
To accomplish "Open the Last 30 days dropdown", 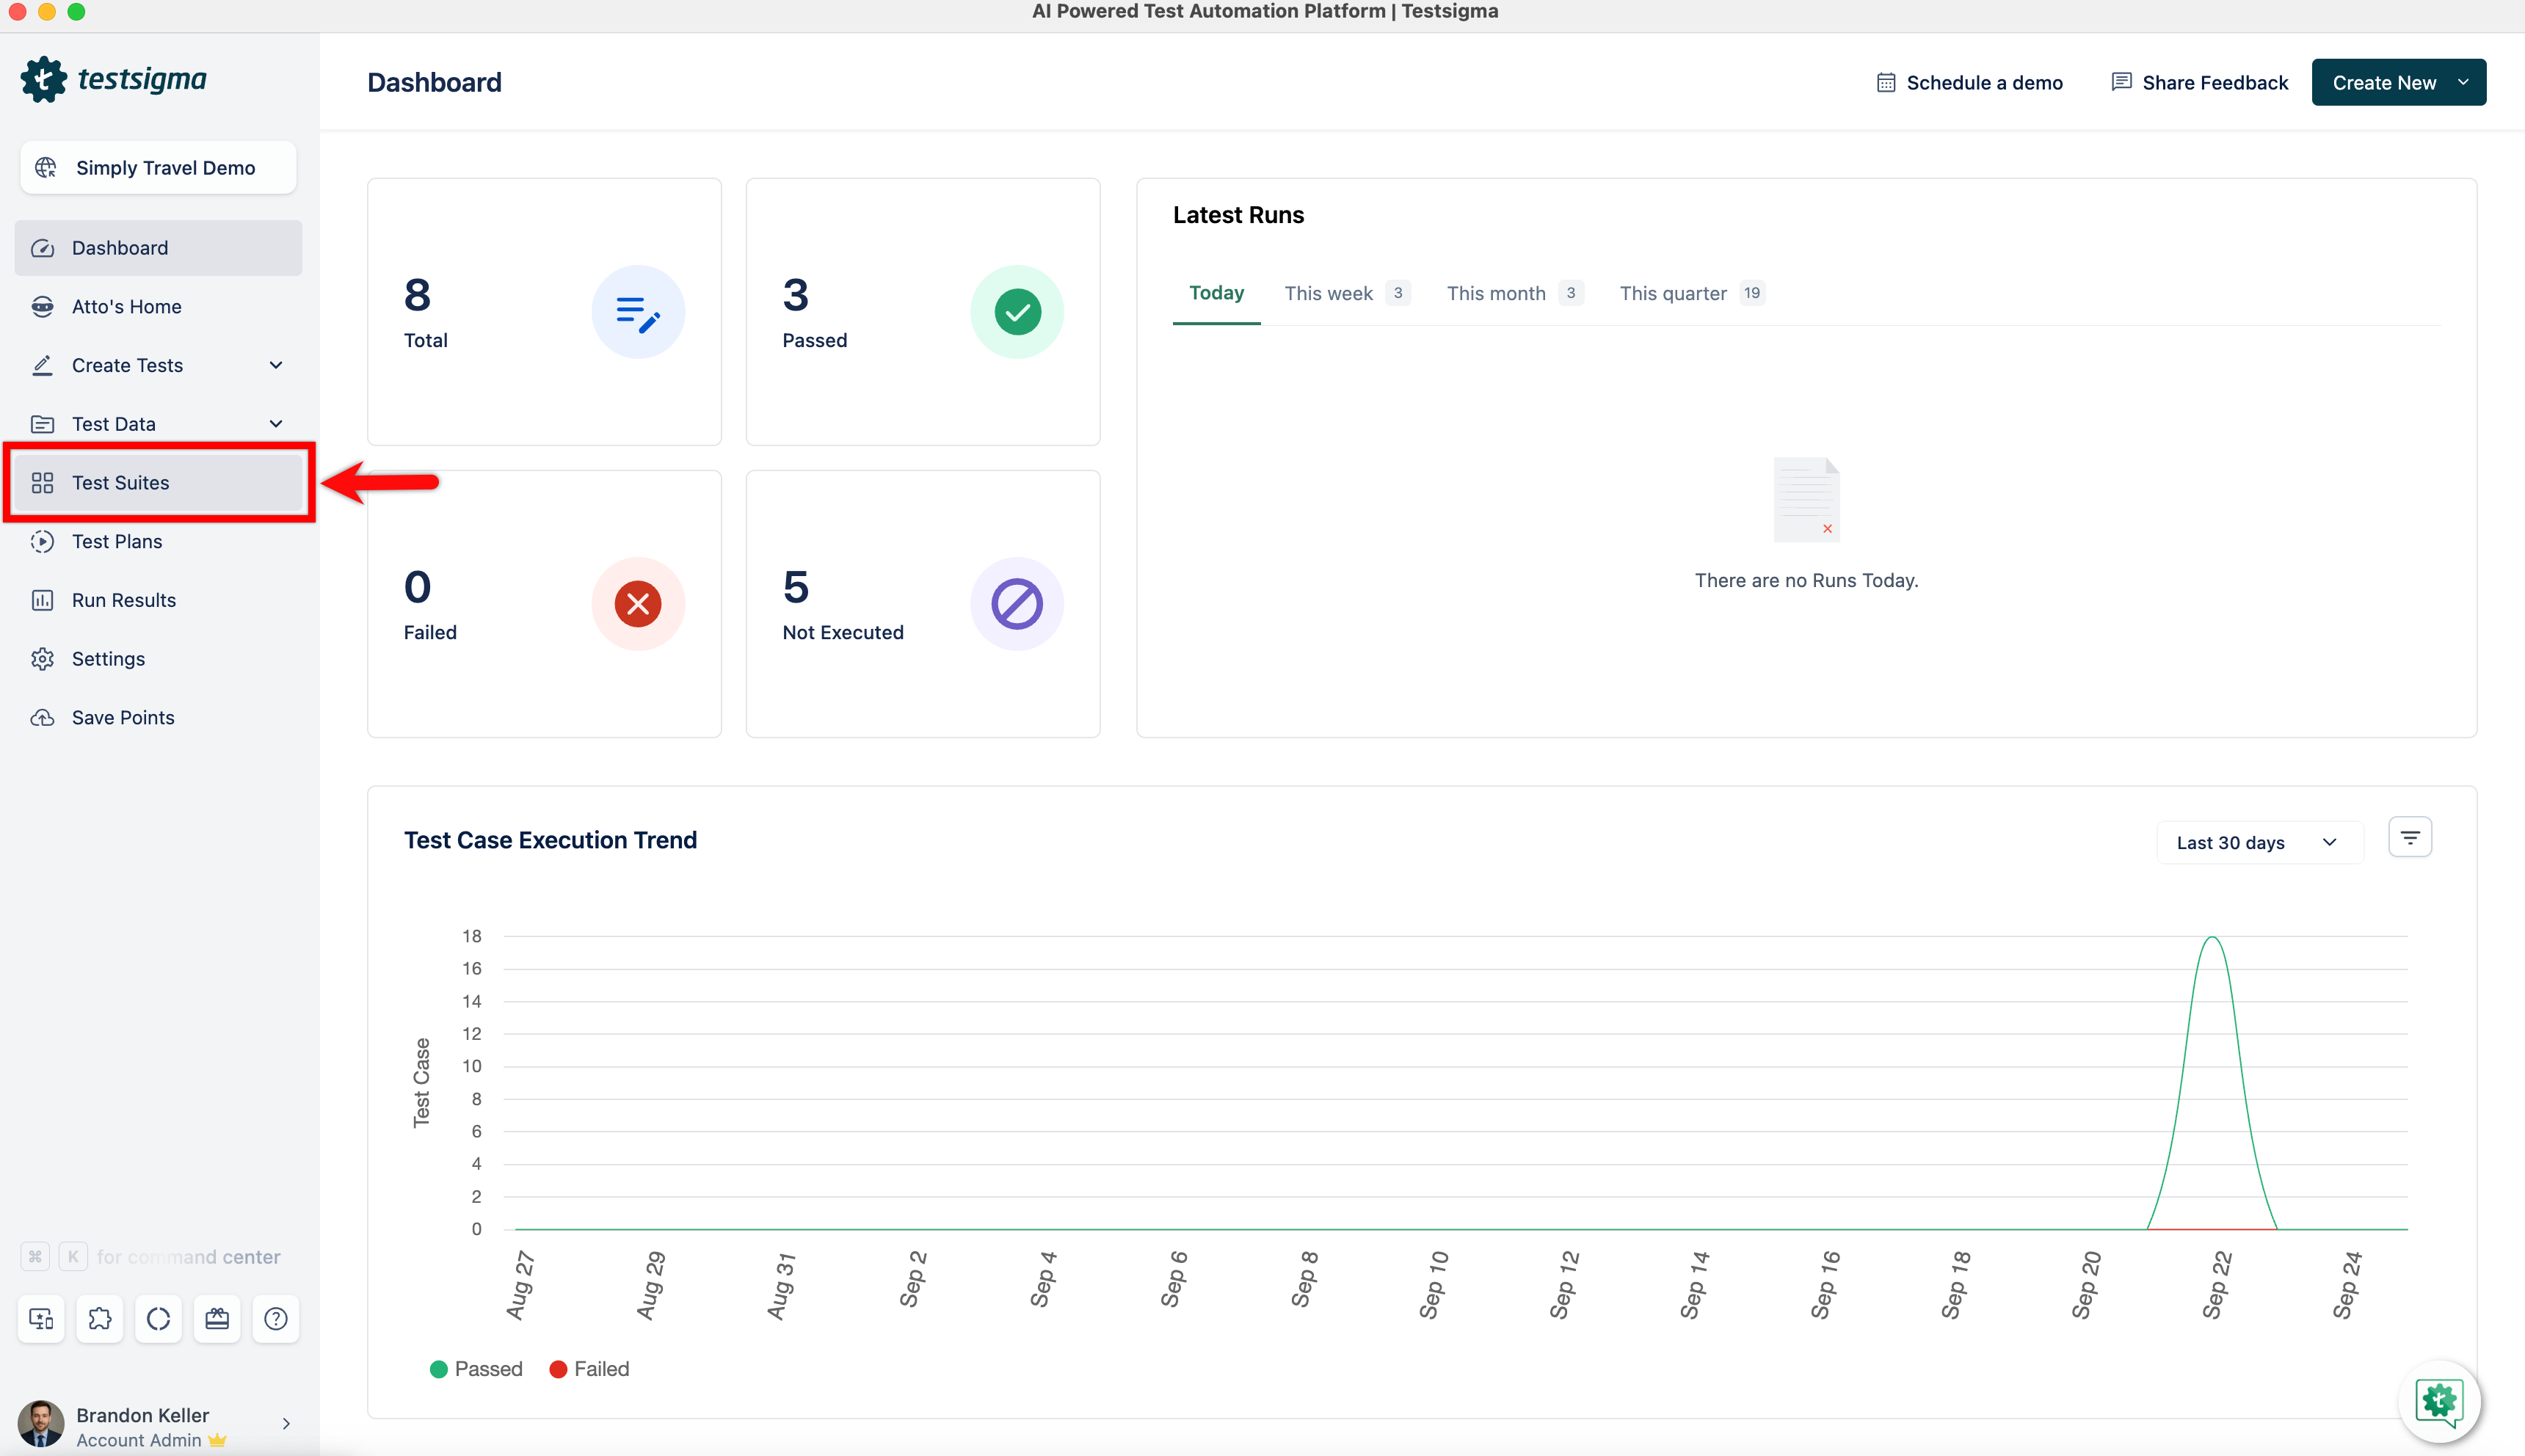I will (x=2258, y=843).
